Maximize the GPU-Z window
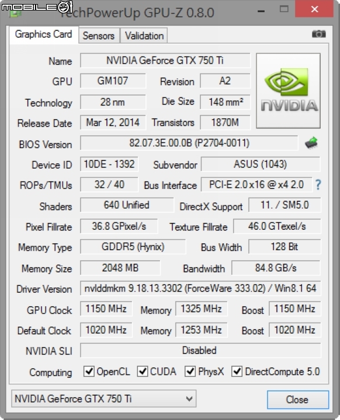Screen dimensions: 340x420 click(284, 9)
